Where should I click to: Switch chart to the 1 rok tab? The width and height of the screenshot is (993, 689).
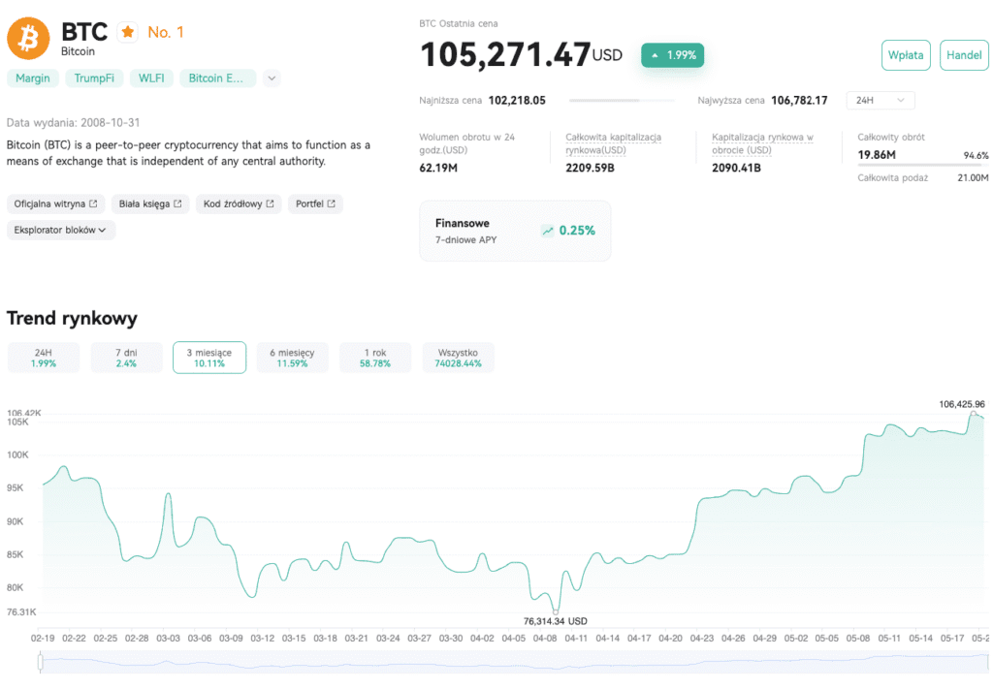[375, 359]
